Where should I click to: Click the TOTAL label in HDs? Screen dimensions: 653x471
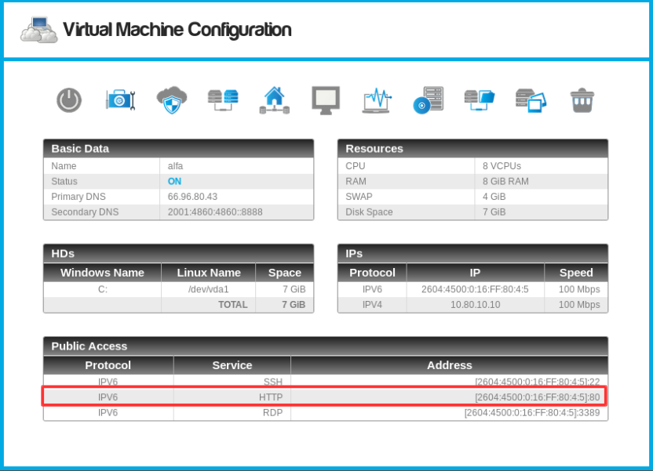(233, 305)
